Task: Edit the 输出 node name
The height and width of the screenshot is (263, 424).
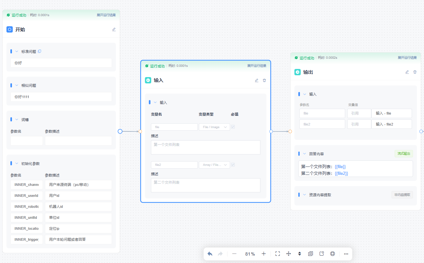Action: [407, 72]
